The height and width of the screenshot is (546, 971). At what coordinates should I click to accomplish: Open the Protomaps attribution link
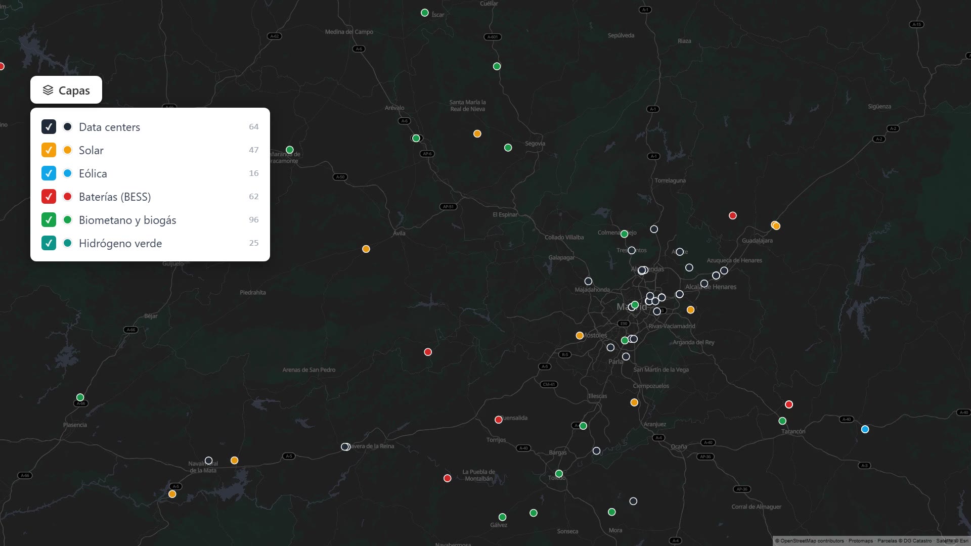[x=861, y=541]
